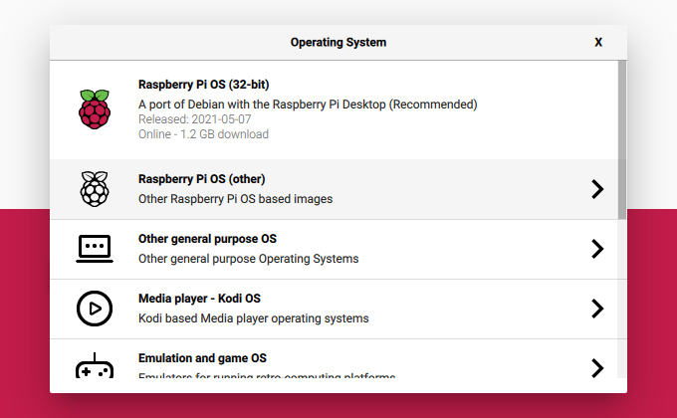Open the Raspberry Pi OS (other) entry
The image size is (677, 418).
coord(335,189)
